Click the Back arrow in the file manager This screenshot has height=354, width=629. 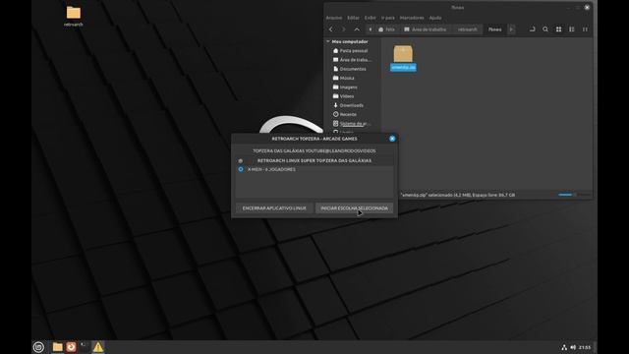coord(331,29)
